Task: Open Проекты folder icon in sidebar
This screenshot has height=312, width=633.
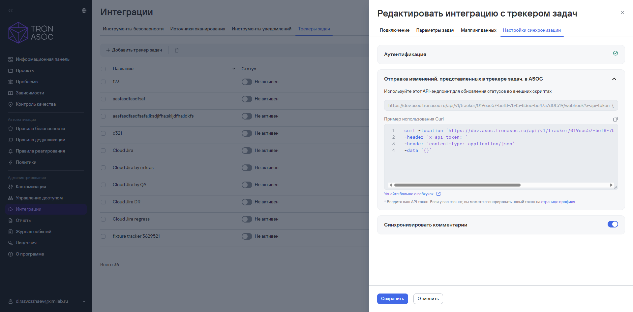Action: (x=11, y=71)
